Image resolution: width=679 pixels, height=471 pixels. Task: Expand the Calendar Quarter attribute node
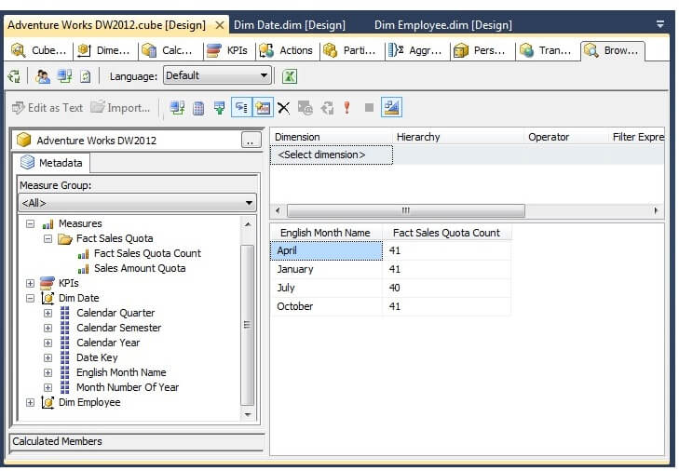tap(48, 313)
